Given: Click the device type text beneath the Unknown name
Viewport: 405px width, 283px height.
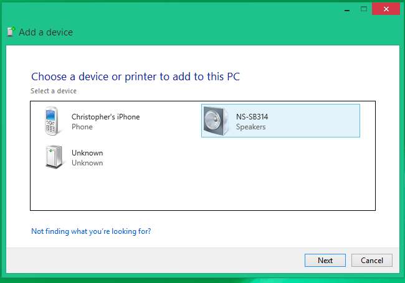Looking at the screenshot, I should (x=87, y=163).
